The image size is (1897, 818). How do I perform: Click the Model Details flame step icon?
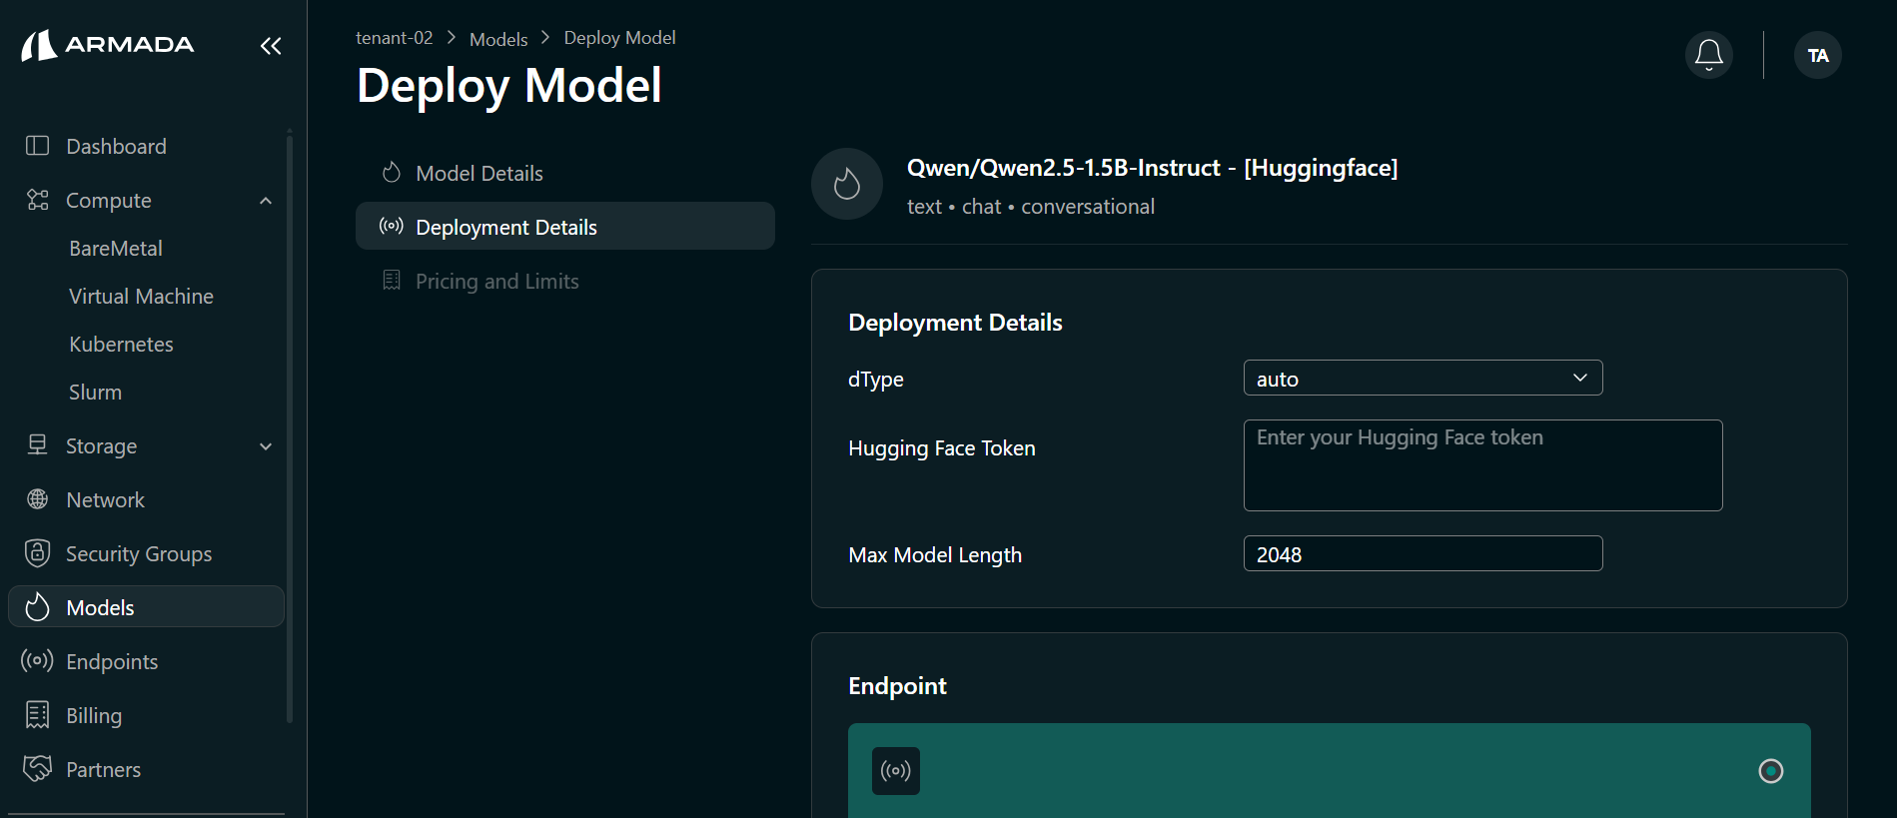click(392, 173)
